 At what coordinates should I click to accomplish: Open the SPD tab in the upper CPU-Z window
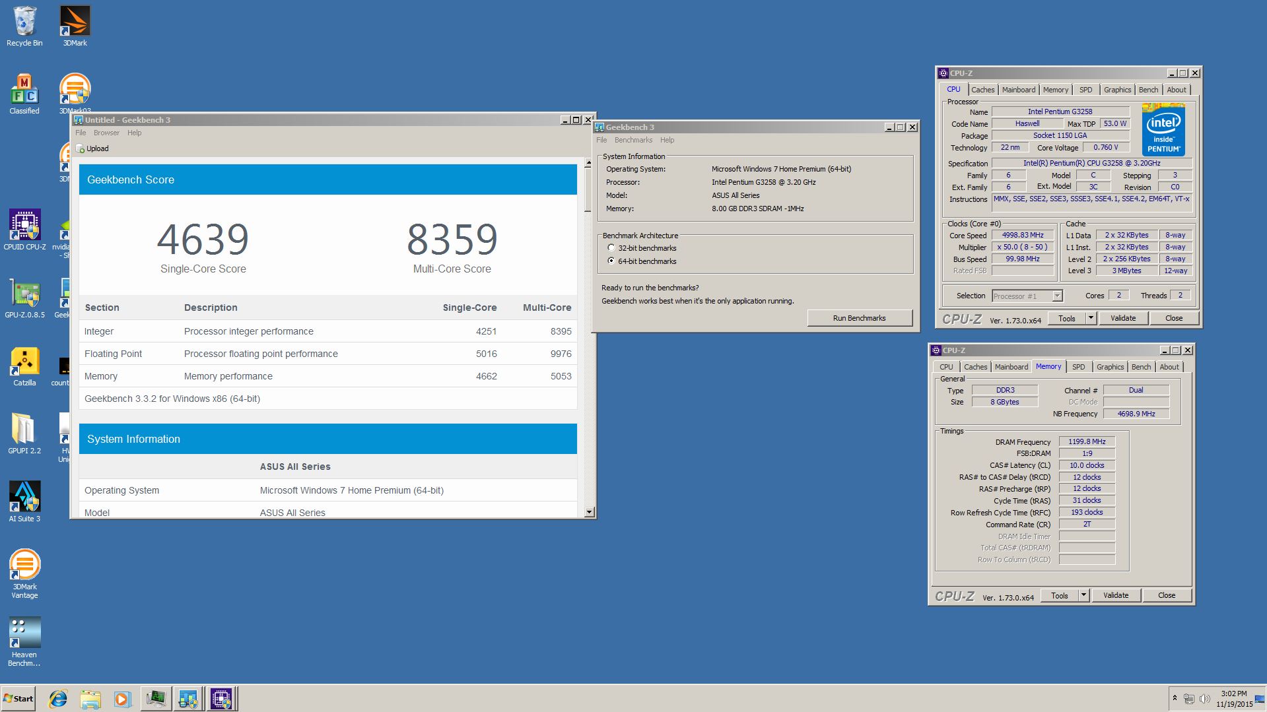(1086, 90)
